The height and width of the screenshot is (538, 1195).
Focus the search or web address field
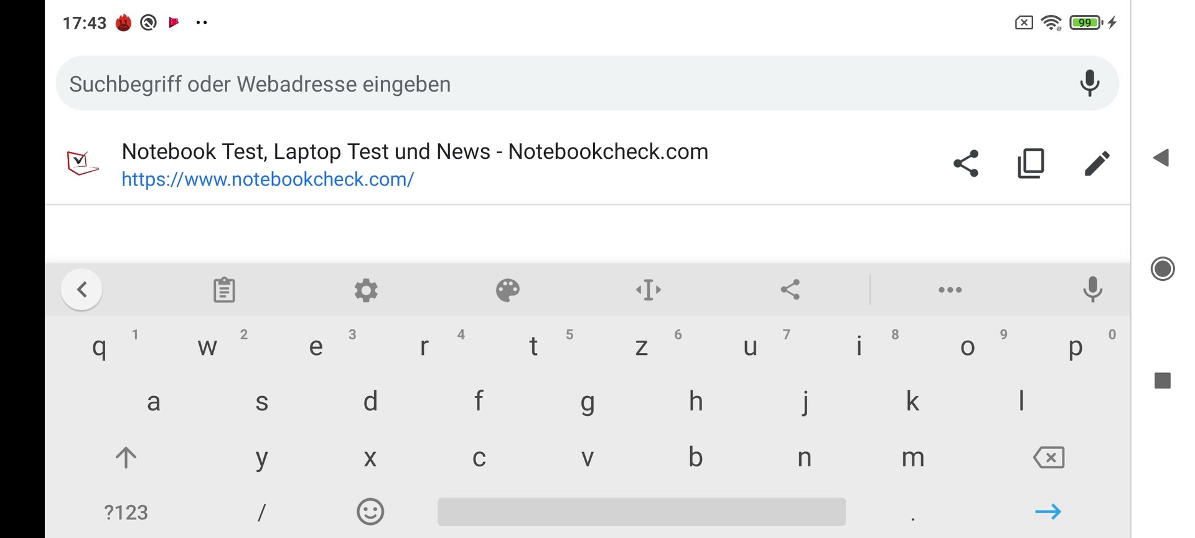click(x=560, y=84)
